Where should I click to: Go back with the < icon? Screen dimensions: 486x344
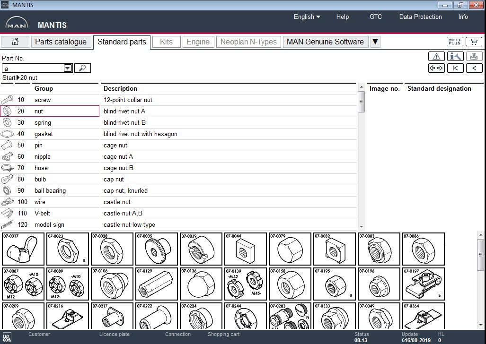[474, 68]
